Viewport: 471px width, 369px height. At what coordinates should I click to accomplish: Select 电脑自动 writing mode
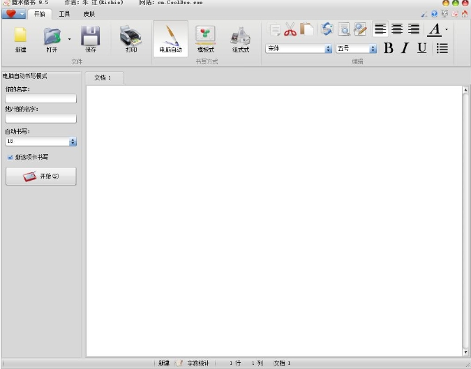(x=171, y=39)
